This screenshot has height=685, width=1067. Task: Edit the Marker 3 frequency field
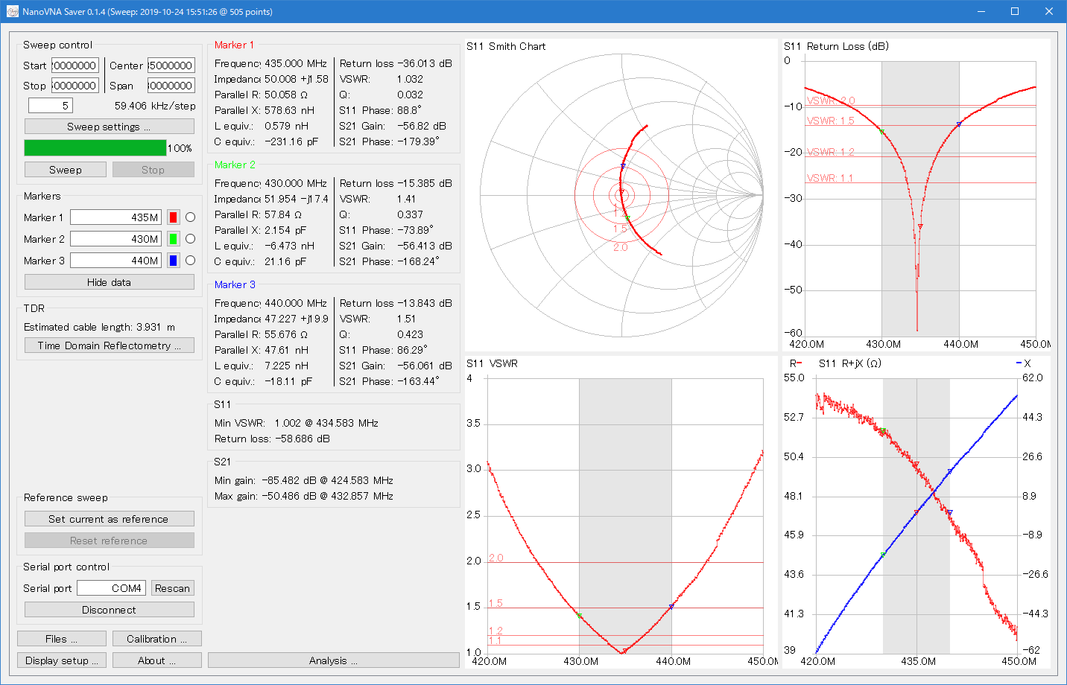(115, 261)
